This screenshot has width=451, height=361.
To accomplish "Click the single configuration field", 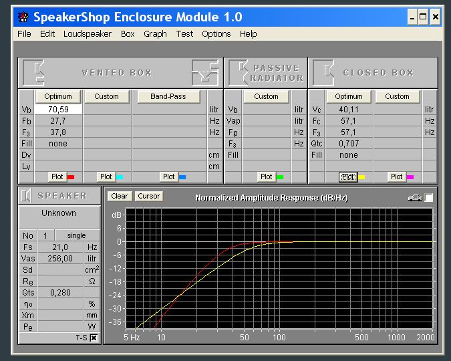I will tap(77, 236).
